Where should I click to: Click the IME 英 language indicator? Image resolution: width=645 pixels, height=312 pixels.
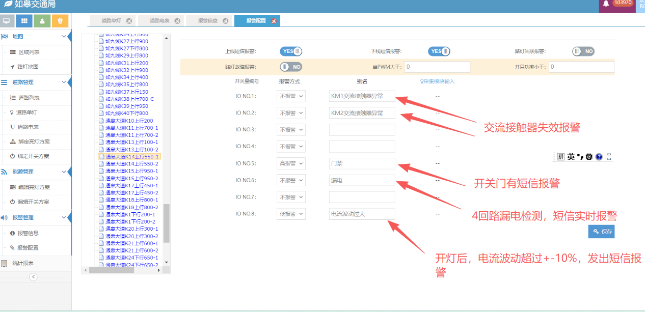pos(571,157)
